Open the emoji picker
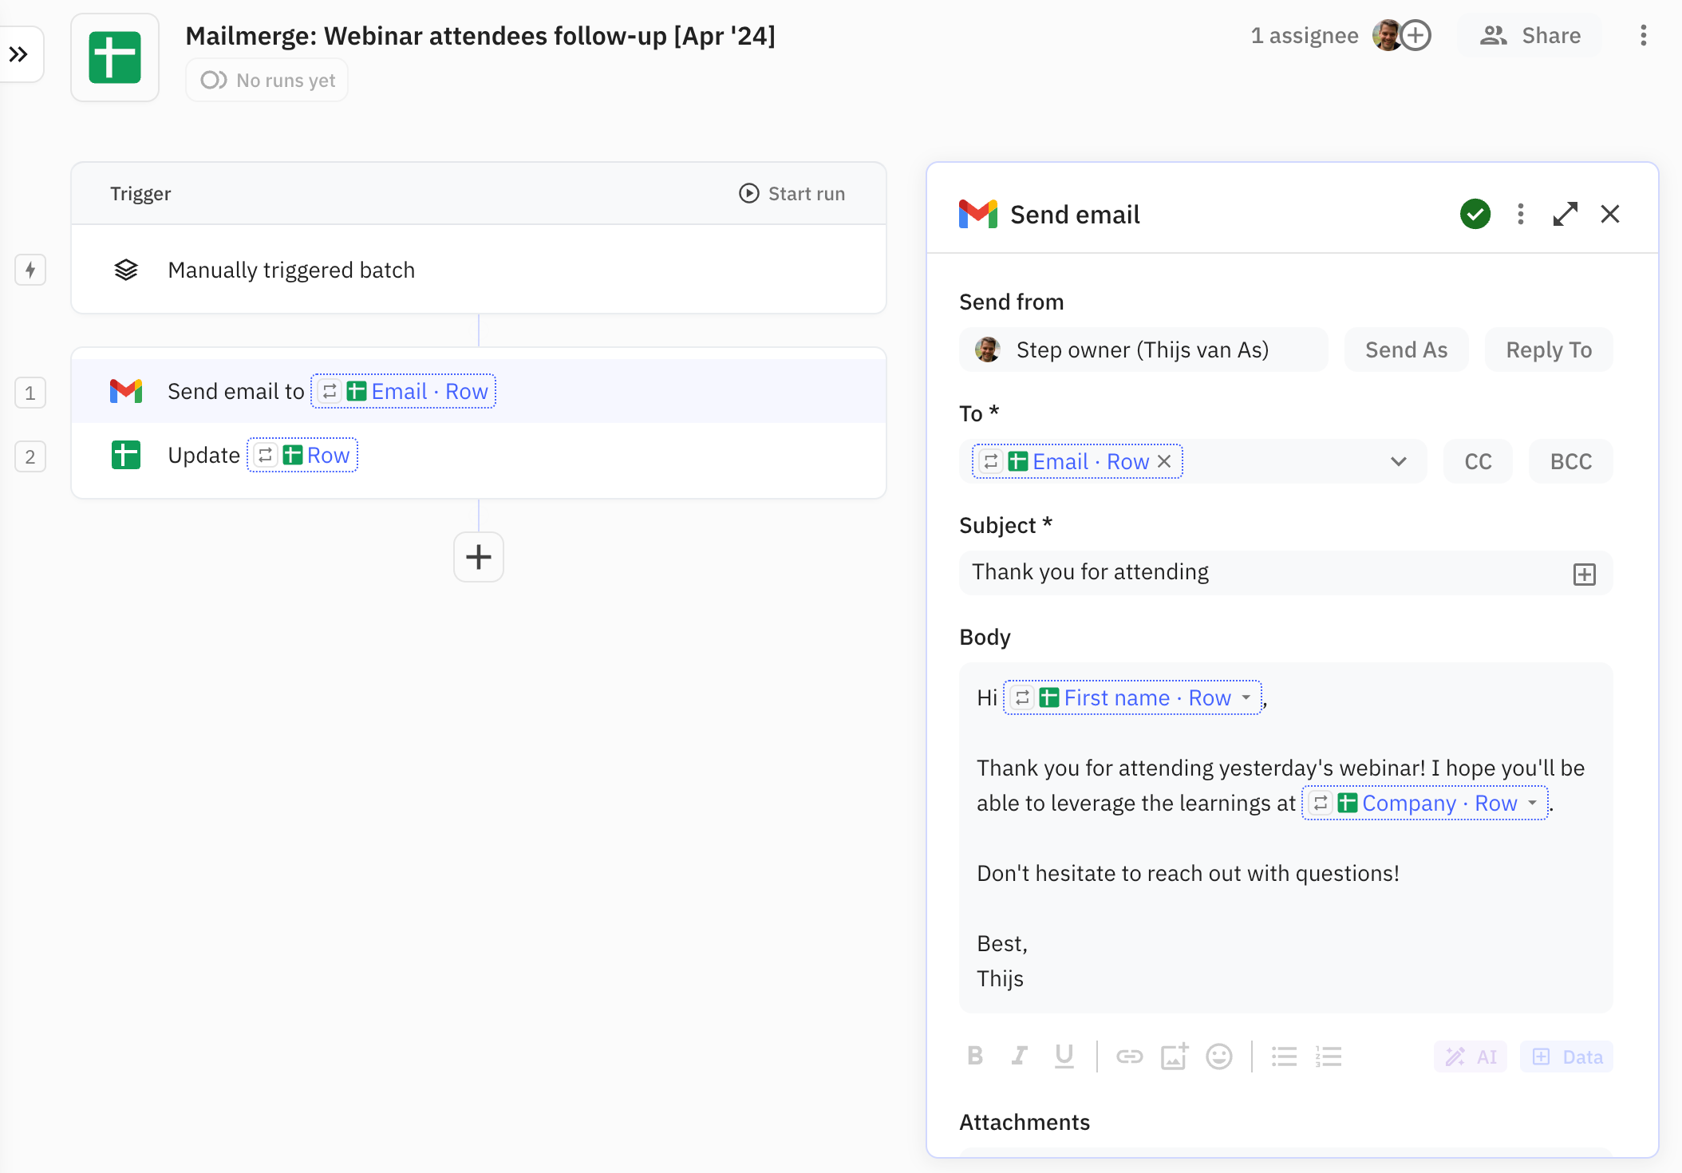This screenshot has height=1173, width=1682. 1218,1056
